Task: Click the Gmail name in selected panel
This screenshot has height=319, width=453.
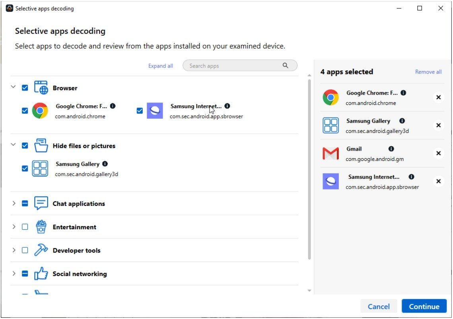Action: pyautogui.click(x=354, y=149)
